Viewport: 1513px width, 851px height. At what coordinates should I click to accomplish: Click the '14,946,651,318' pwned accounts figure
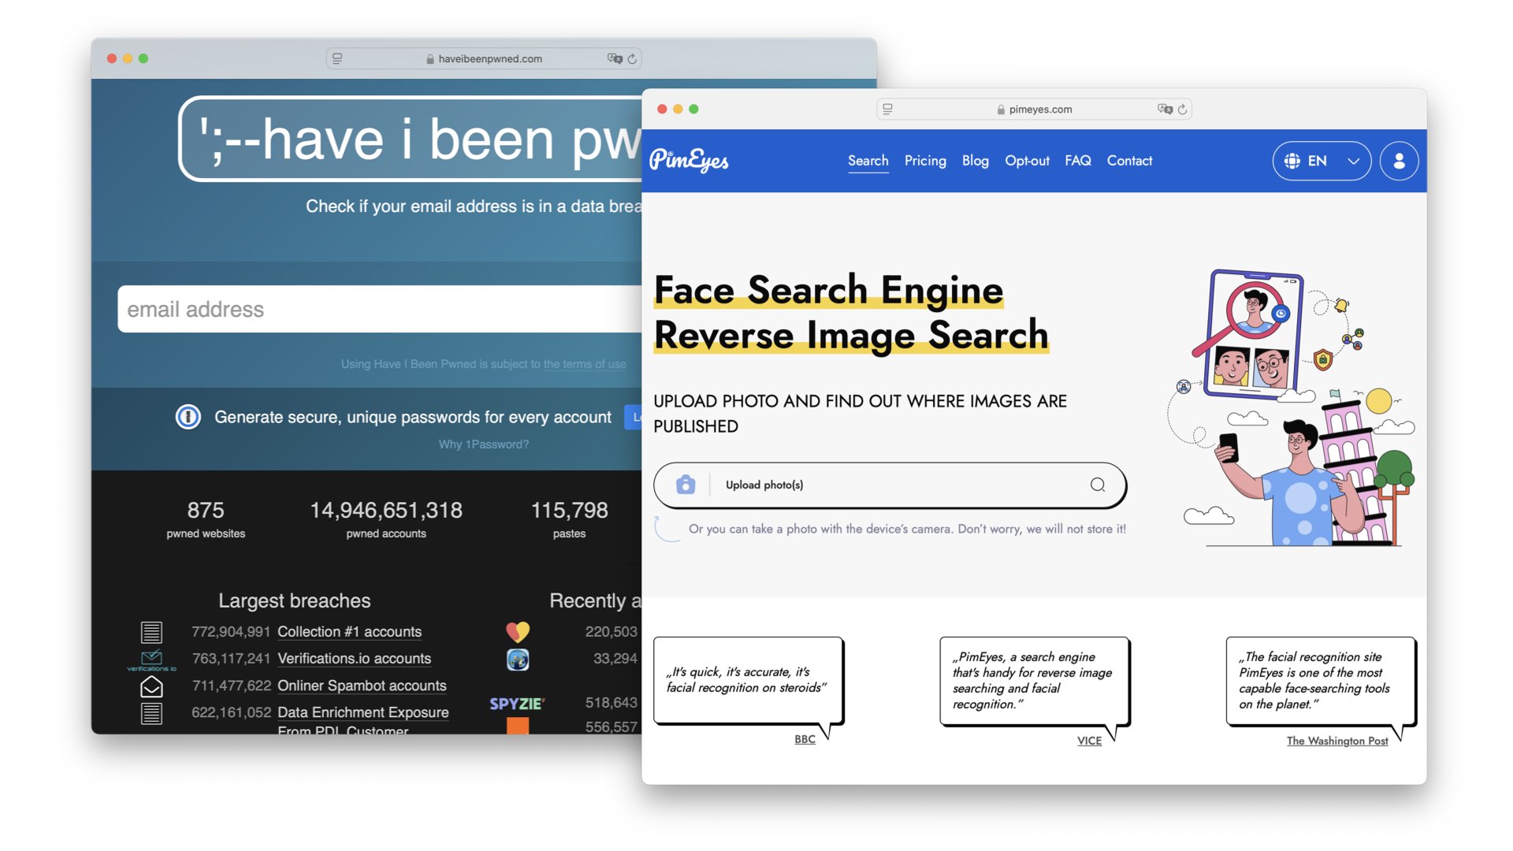tap(386, 511)
